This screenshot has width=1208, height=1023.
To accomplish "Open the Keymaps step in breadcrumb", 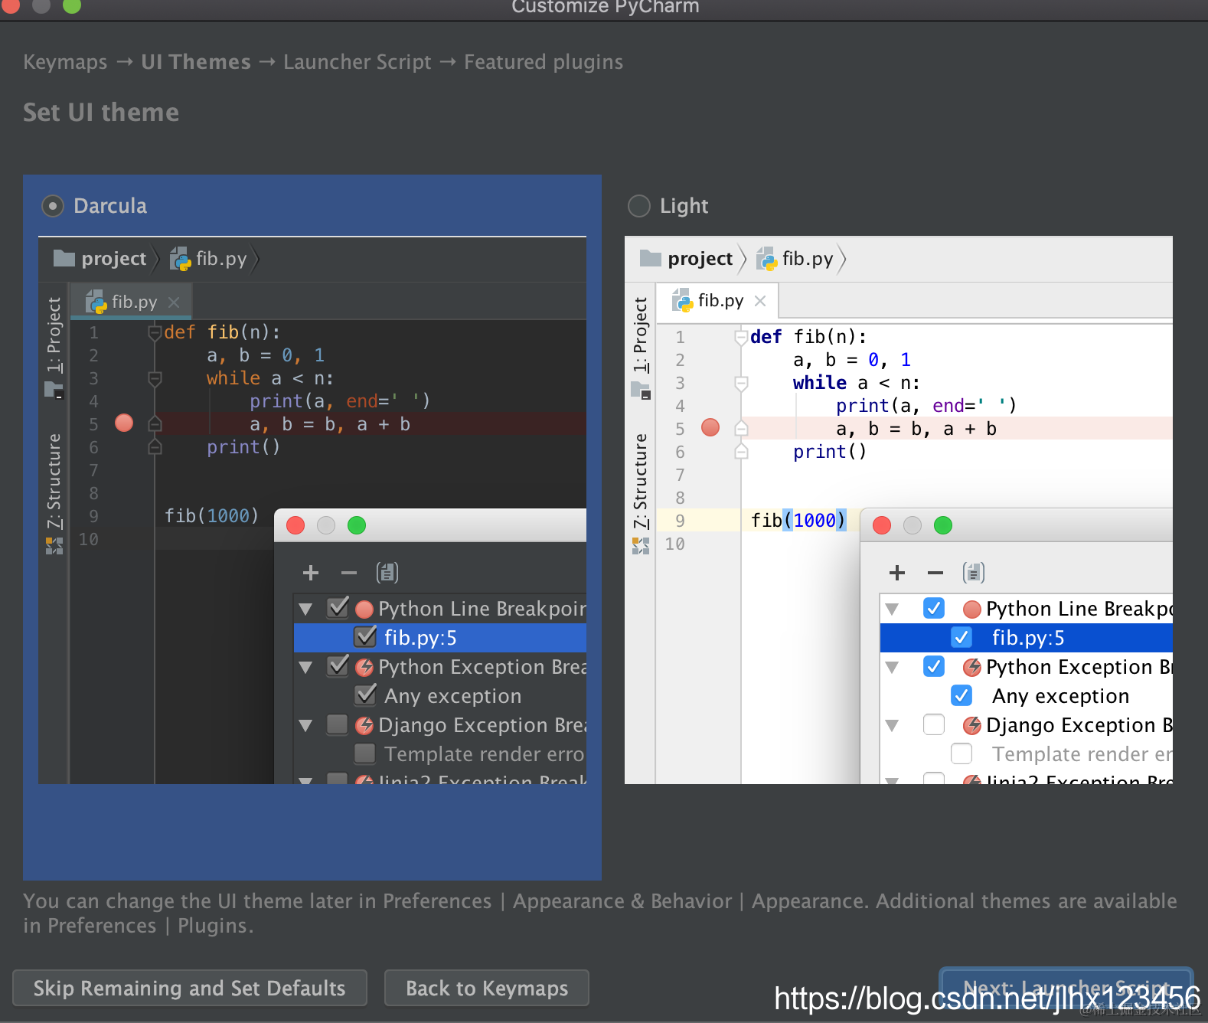I will [65, 62].
